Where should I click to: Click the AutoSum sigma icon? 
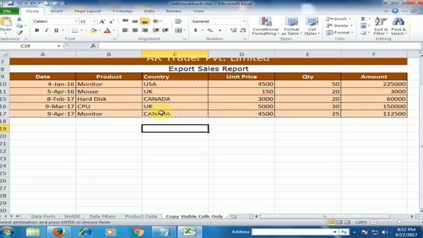(x=363, y=19)
